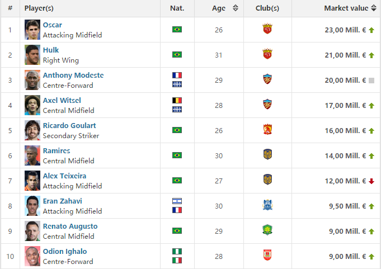
Task: Click the club crest next to Anthony Modeste
Action: [267, 79]
